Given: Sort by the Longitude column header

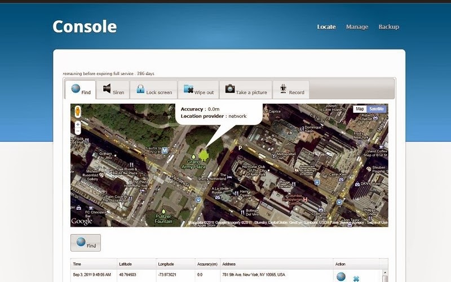Looking at the screenshot, I should click(x=175, y=264).
